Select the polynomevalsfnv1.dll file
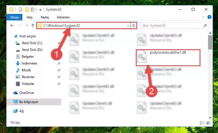This screenshot has height=133, width=218. click(168, 58)
